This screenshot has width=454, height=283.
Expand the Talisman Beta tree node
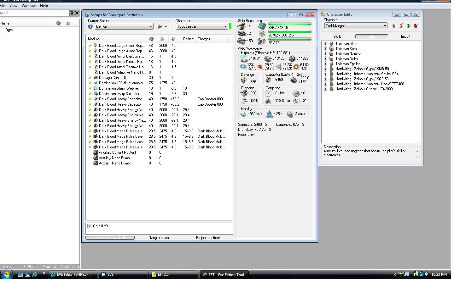[x=326, y=49]
